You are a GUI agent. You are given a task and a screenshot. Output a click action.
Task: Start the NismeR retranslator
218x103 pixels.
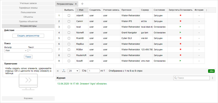coord(180,32)
